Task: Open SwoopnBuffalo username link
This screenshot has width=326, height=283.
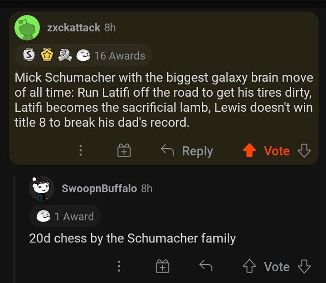Action: click(x=99, y=188)
